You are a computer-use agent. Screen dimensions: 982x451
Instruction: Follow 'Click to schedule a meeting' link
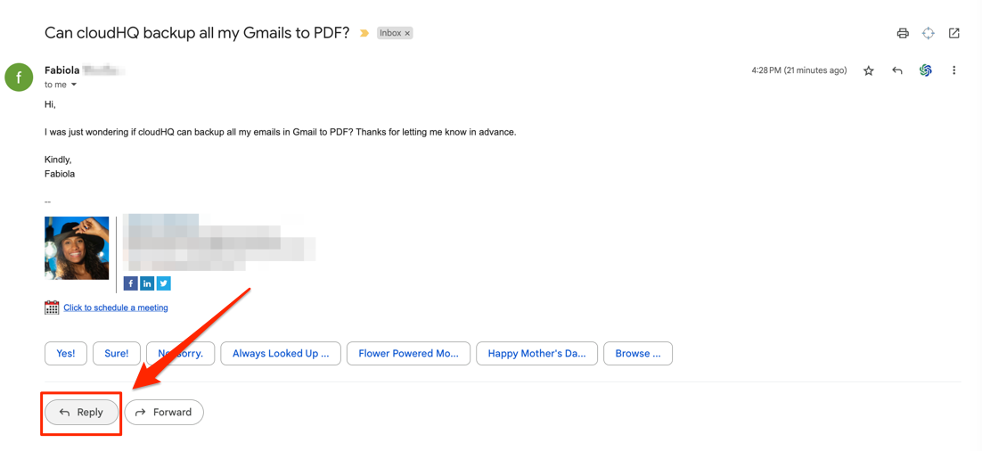click(x=116, y=307)
